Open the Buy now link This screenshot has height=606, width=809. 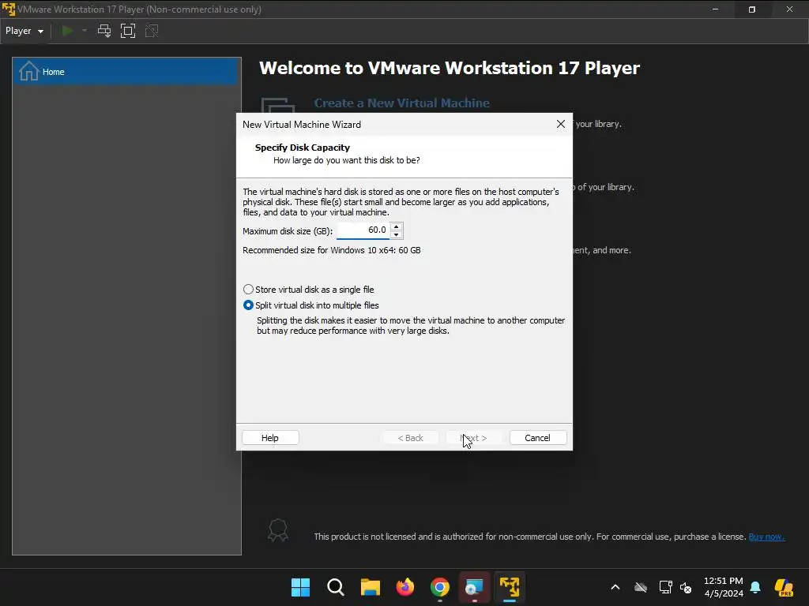(x=766, y=537)
